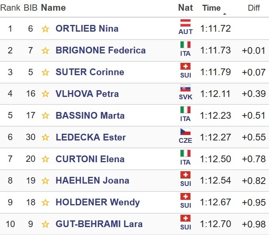This screenshot has height=235, width=269.
Task: Open HOLDENER Wendy athlete profile
Action: point(98,203)
